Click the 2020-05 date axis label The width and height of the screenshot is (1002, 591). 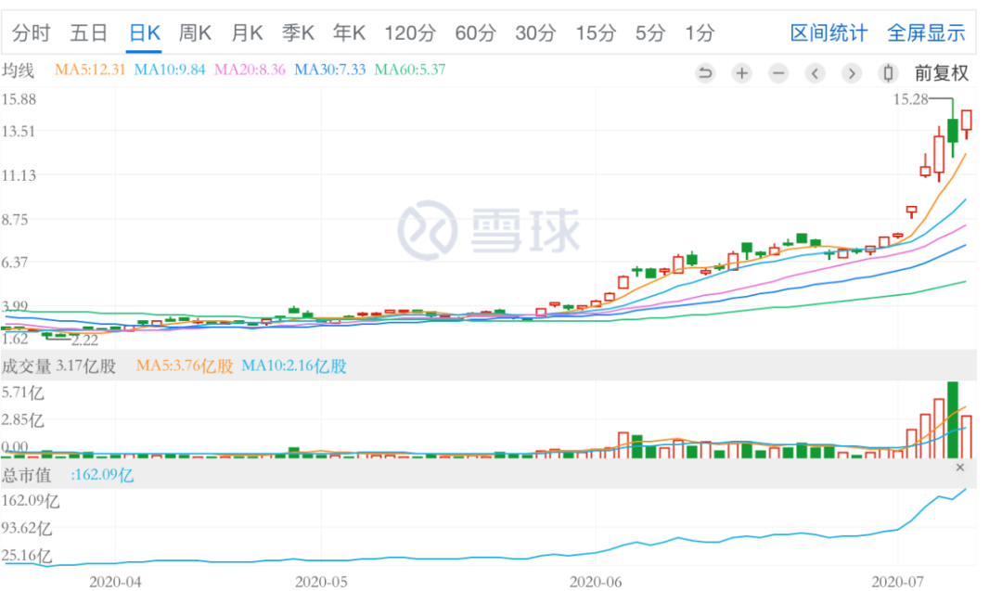point(321,582)
